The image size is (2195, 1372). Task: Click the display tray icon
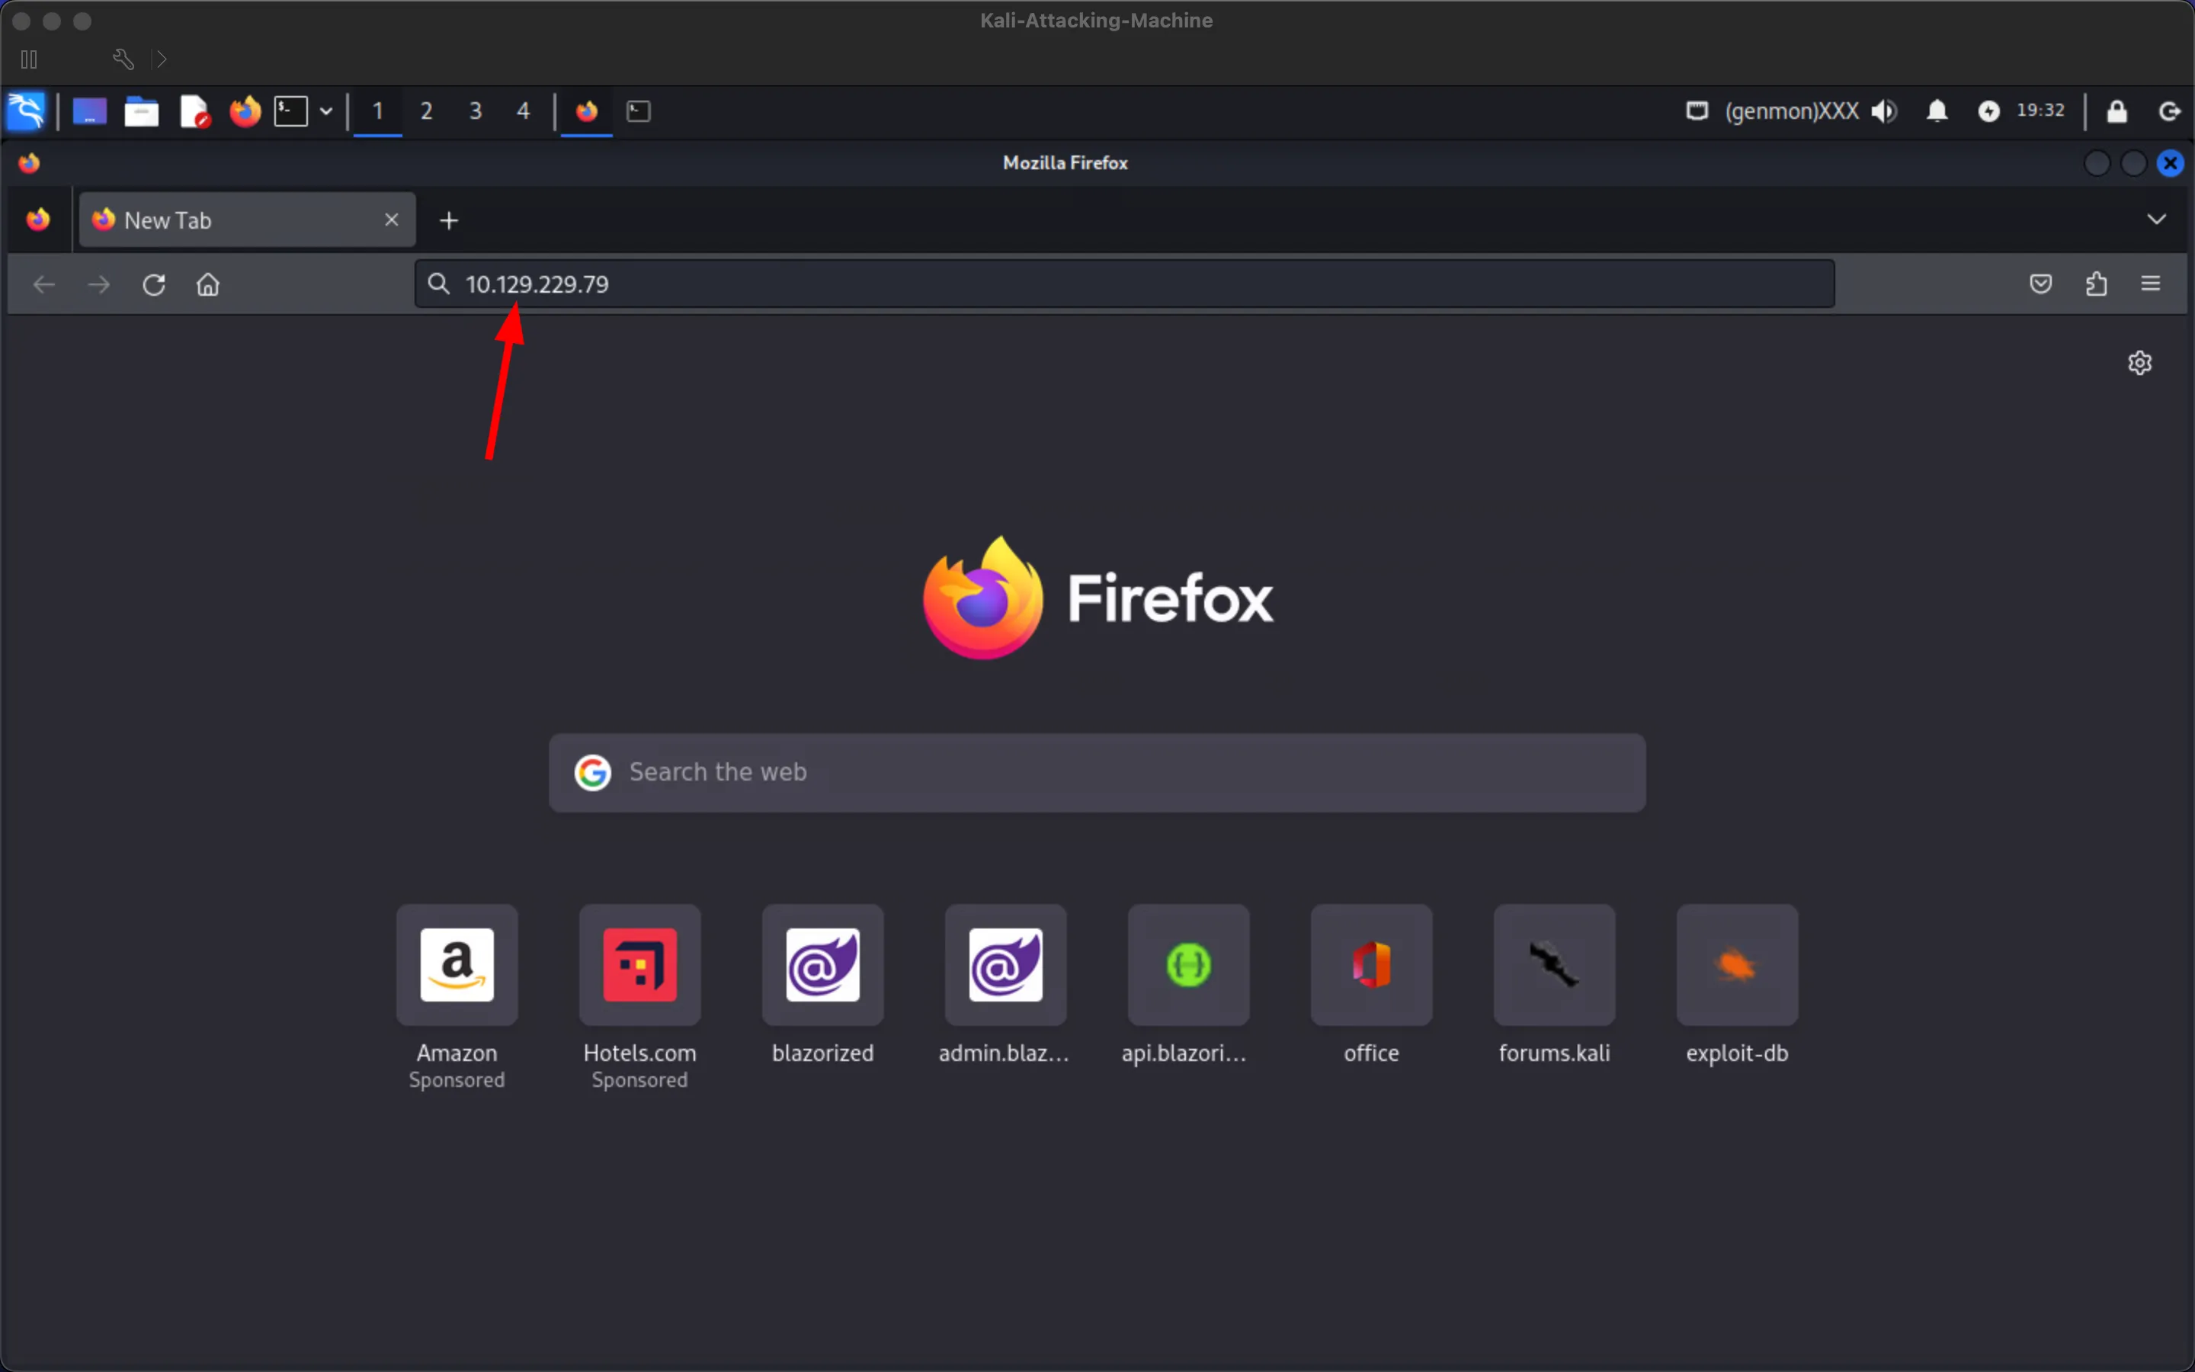[1697, 111]
